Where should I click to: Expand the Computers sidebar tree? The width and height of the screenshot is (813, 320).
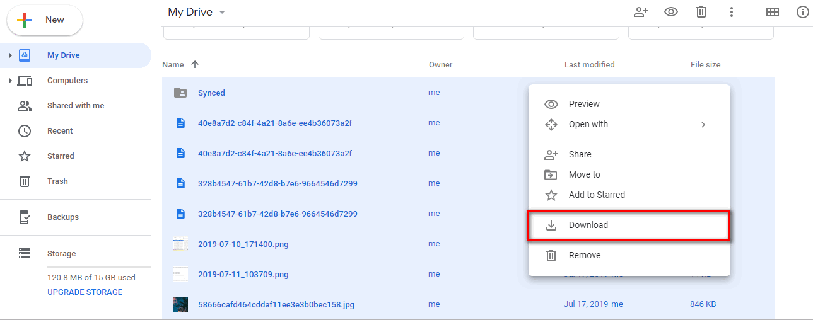click(x=10, y=81)
